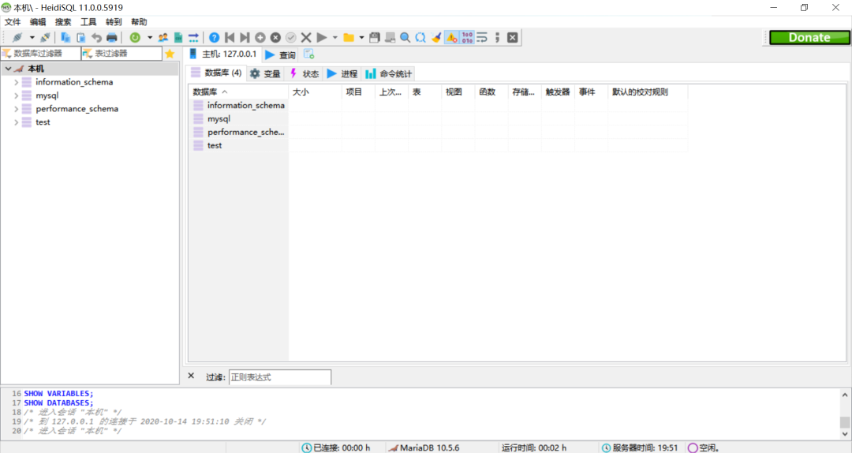
Task: Click the new query tab icon
Action: [x=308, y=54]
